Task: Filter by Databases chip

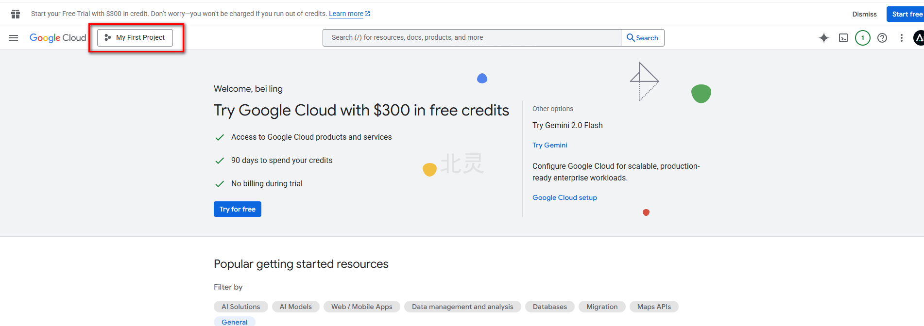Action: 550,307
